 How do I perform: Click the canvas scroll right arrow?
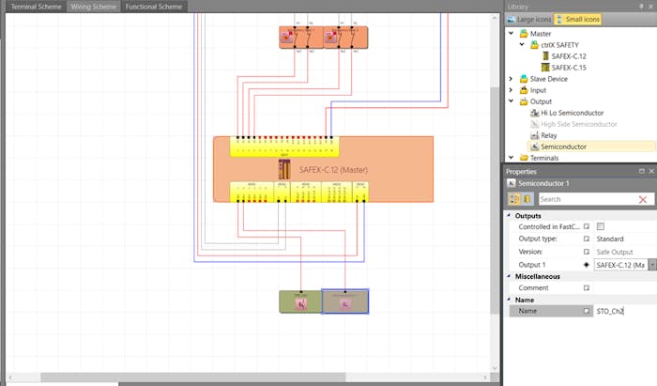(x=485, y=378)
